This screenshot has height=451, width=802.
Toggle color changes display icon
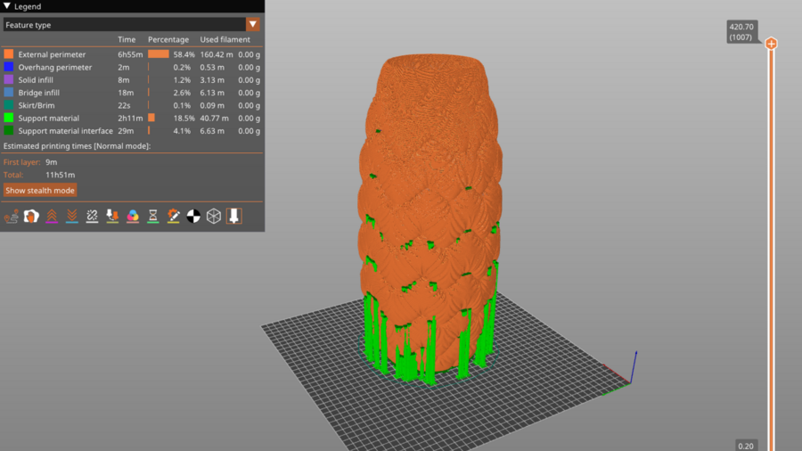[133, 216]
